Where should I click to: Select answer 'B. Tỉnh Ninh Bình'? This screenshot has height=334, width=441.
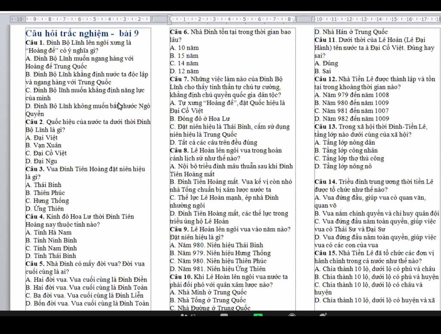(51, 240)
